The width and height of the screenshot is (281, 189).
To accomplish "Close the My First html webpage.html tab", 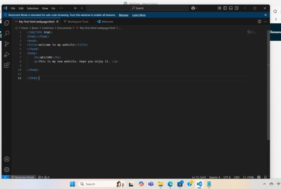I will 57,22.
